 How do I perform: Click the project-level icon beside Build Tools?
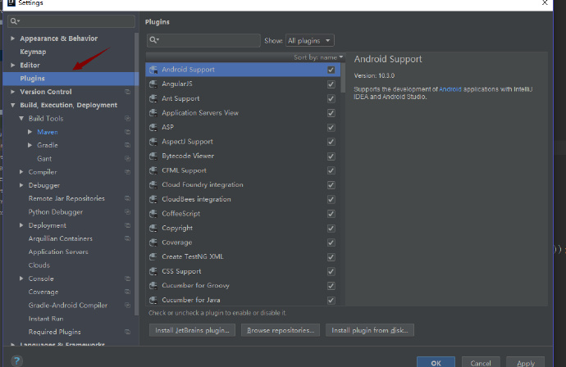point(127,118)
